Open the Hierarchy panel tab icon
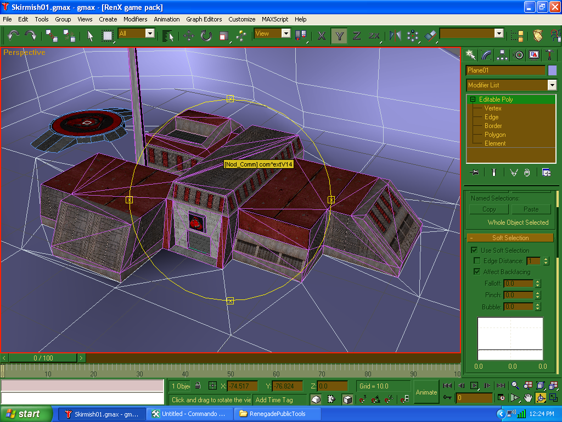Screen dimensions: 562x422 click(502, 55)
